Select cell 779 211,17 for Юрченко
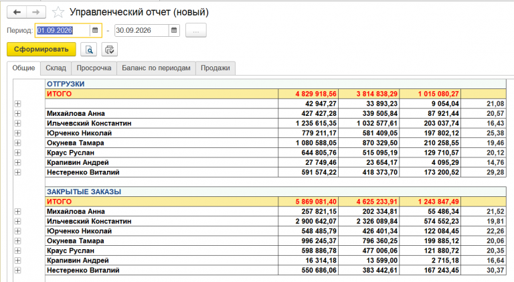The image size is (514, 282). pyautogui.click(x=308, y=133)
